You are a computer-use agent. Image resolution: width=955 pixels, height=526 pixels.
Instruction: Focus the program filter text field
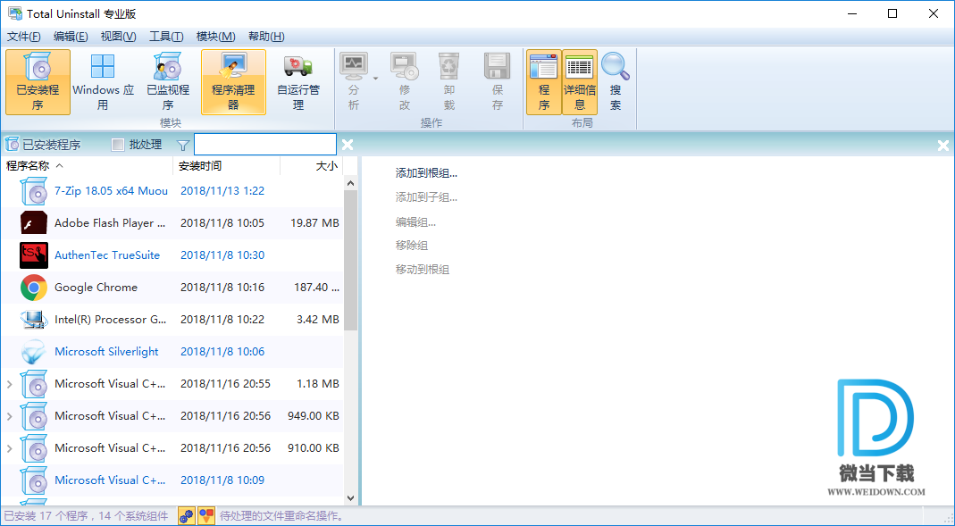coord(265,145)
